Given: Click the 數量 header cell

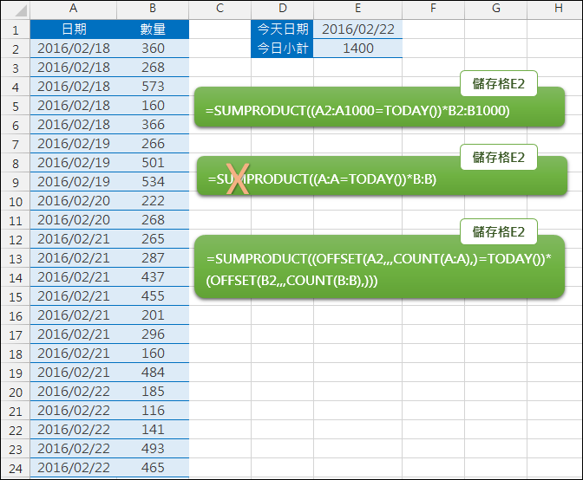Looking at the screenshot, I should [x=153, y=29].
